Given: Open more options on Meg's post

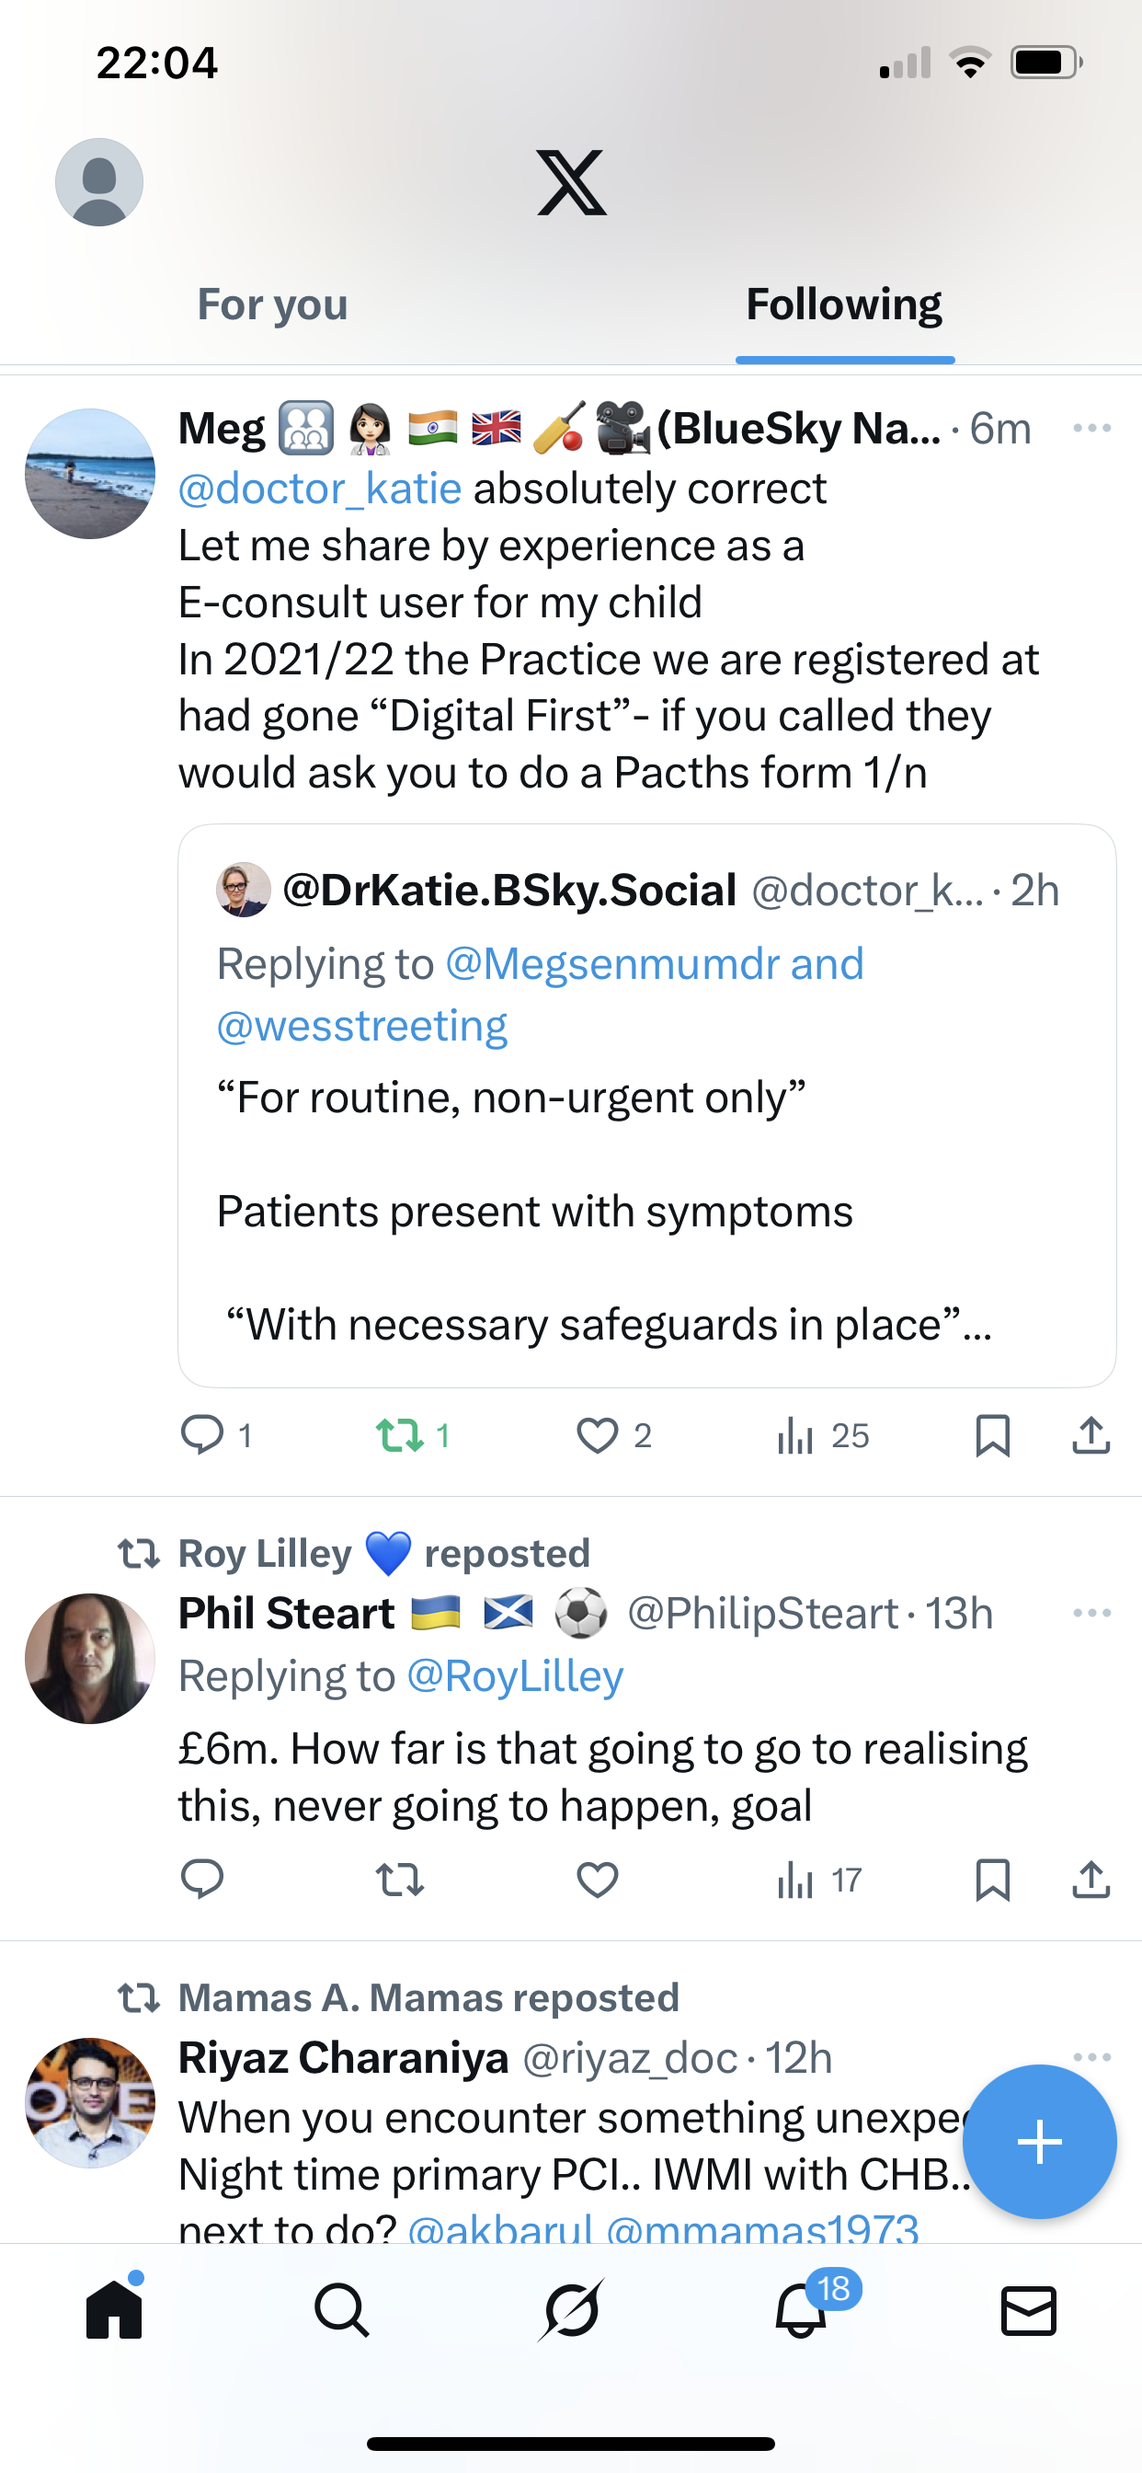Looking at the screenshot, I should pyautogui.click(x=1092, y=428).
